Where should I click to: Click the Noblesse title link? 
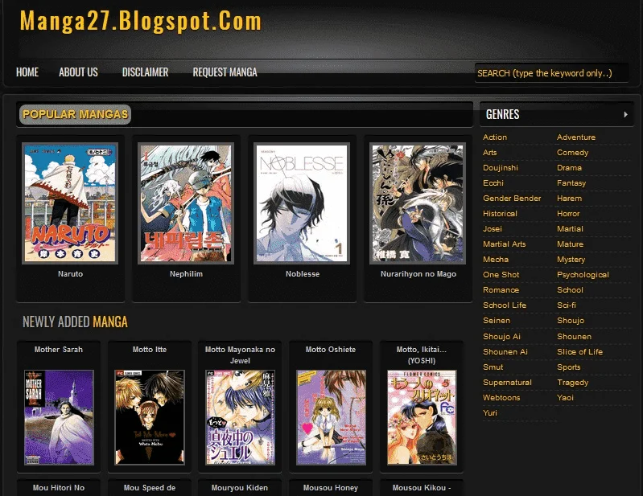(x=303, y=274)
